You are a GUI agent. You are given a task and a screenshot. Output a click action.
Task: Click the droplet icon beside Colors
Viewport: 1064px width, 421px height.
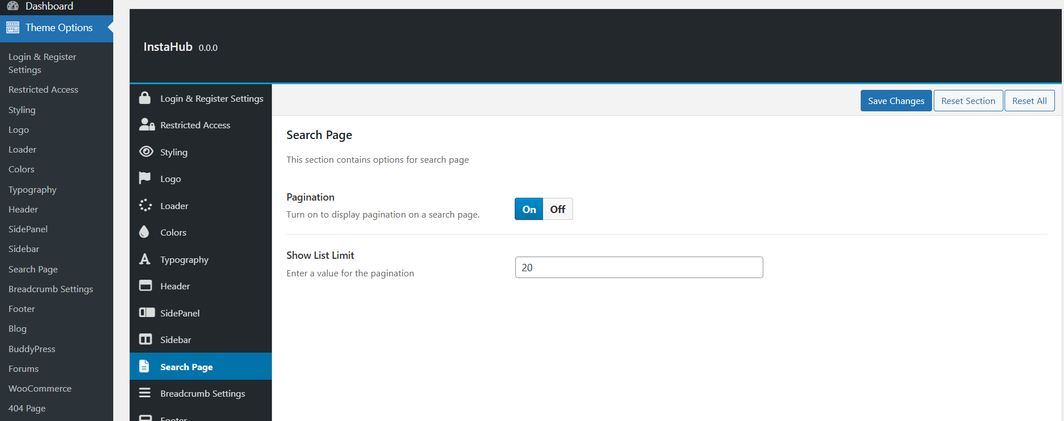click(144, 232)
